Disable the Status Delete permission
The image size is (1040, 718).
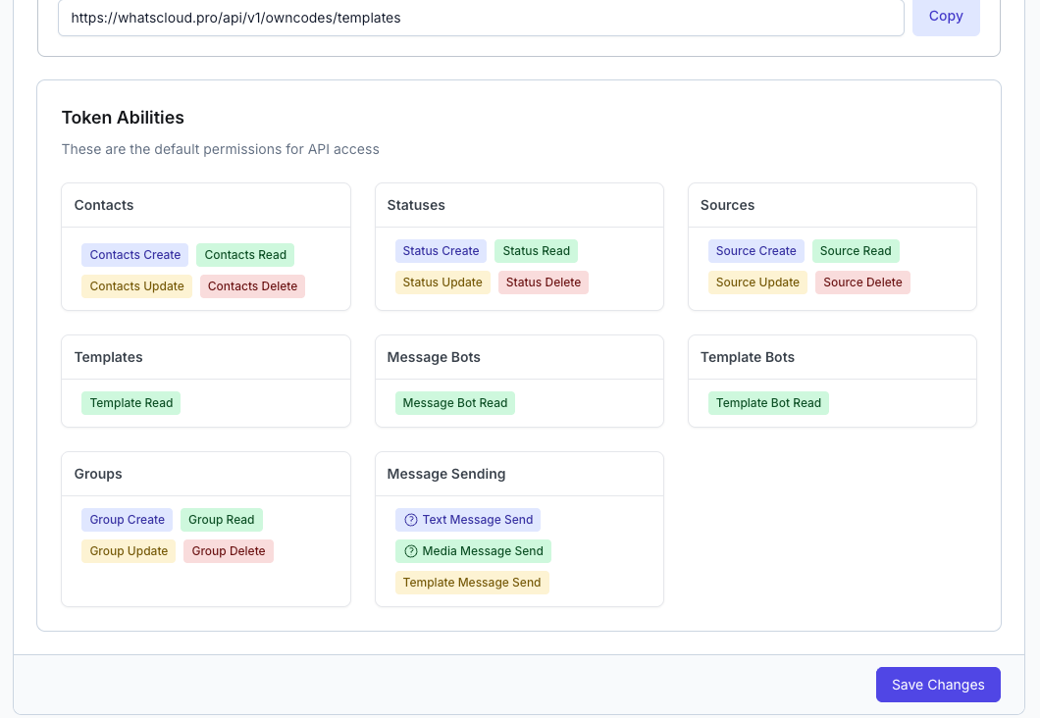544,282
